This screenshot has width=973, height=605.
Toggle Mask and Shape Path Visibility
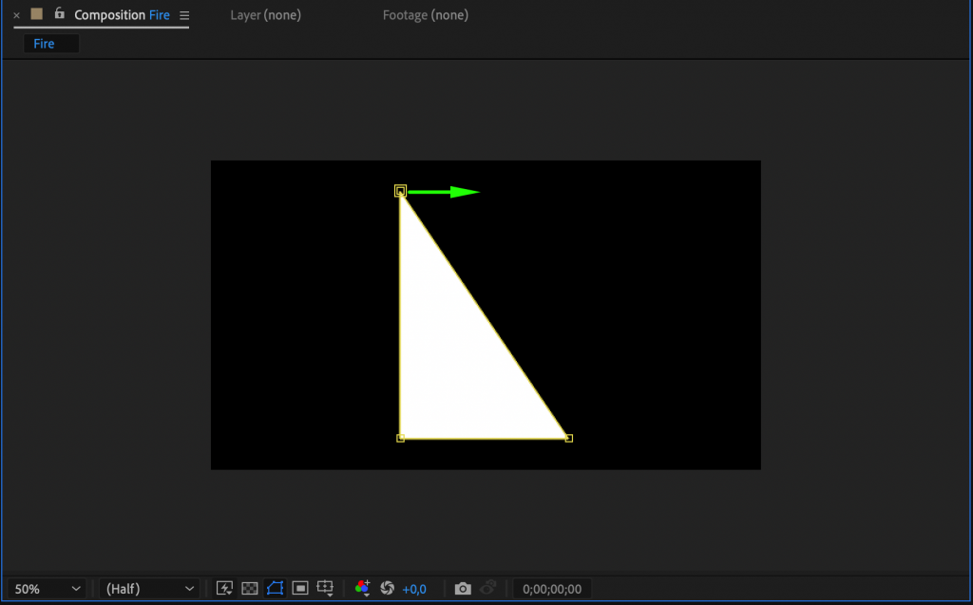(x=275, y=588)
